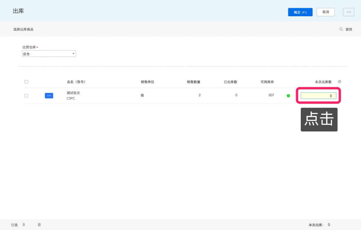The width and height of the screenshot is (361, 230).
Task: Click the 选择出库商品 section label
Action: [23, 29]
